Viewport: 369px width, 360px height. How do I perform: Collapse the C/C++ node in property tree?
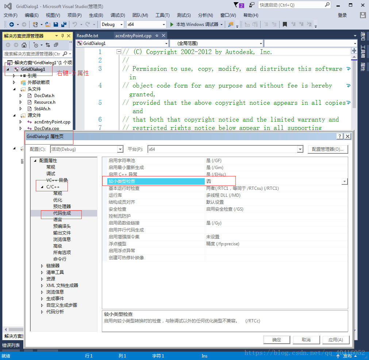click(42, 187)
